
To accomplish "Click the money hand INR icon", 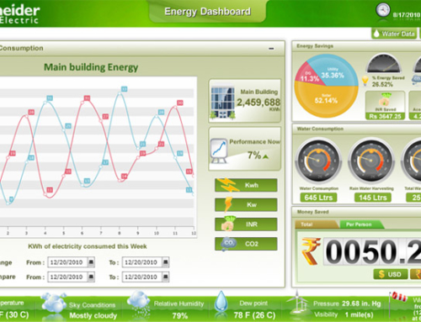I will (x=229, y=224).
